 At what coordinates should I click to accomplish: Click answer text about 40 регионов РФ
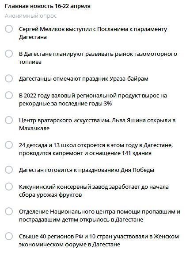pyautogui.click(x=99, y=241)
